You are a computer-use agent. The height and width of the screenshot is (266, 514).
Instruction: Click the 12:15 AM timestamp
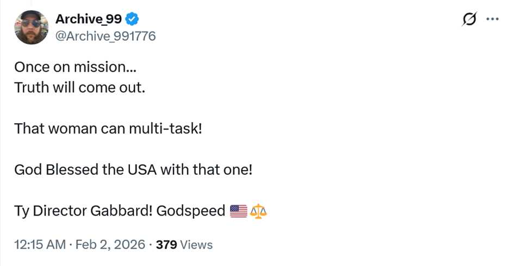(39, 245)
